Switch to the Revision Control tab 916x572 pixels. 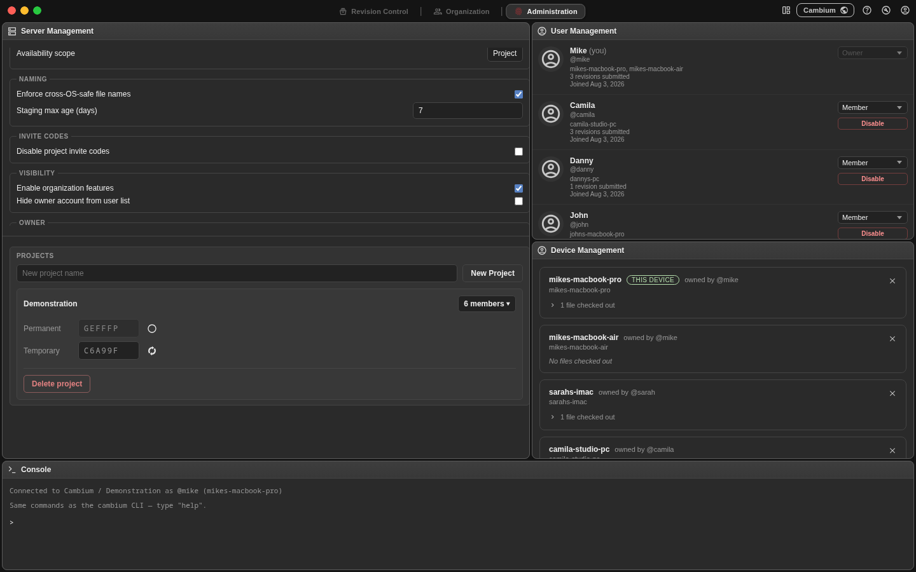[x=373, y=11]
